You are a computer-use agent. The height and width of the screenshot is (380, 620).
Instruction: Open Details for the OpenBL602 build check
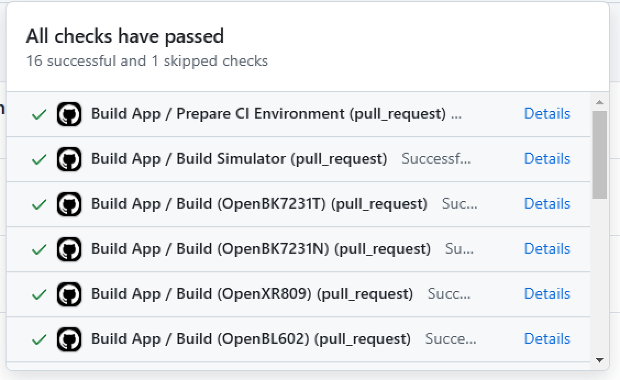tap(547, 339)
